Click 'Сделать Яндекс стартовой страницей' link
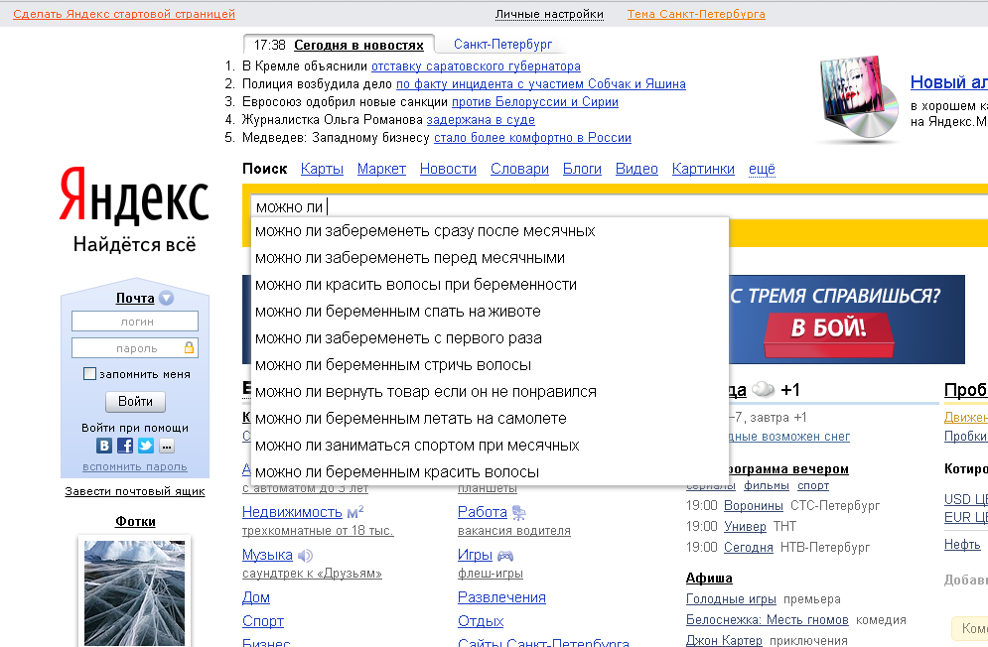Viewport: 988px width, 647px height. tap(124, 14)
